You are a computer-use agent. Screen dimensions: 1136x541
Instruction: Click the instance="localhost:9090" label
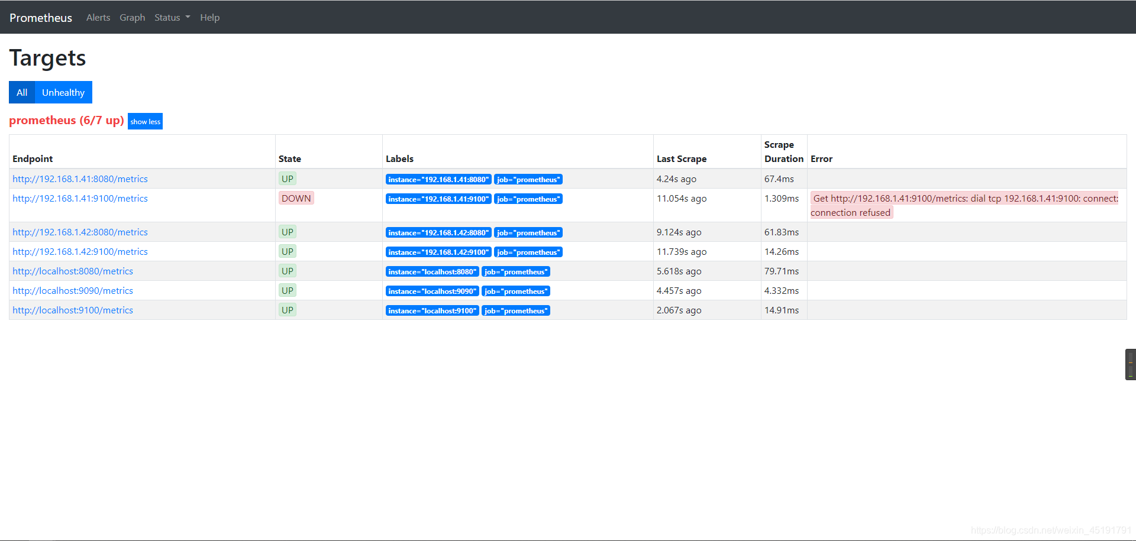click(432, 291)
